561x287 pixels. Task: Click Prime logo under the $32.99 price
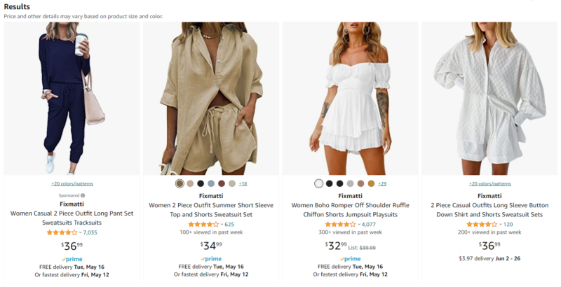(x=350, y=258)
